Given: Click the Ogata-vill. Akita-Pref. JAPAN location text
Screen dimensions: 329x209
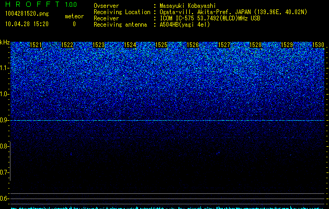Looking at the screenshot, I should tap(233, 12).
